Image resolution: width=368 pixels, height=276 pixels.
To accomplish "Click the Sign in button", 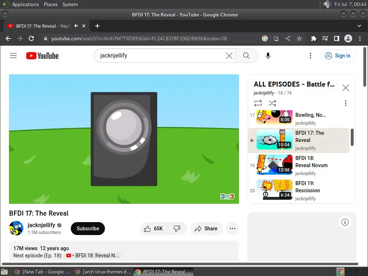I will click(338, 56).
